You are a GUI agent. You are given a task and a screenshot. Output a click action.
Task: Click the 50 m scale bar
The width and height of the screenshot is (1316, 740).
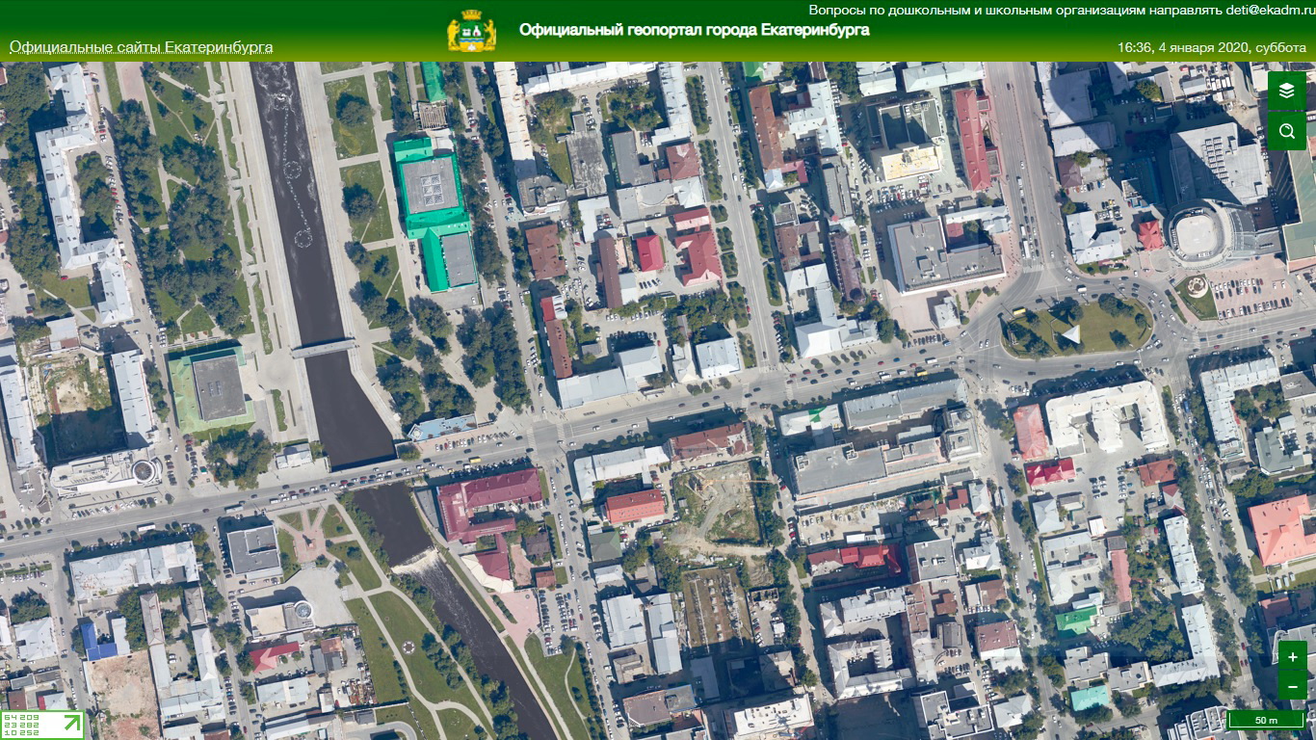(x=1266, y=721)
